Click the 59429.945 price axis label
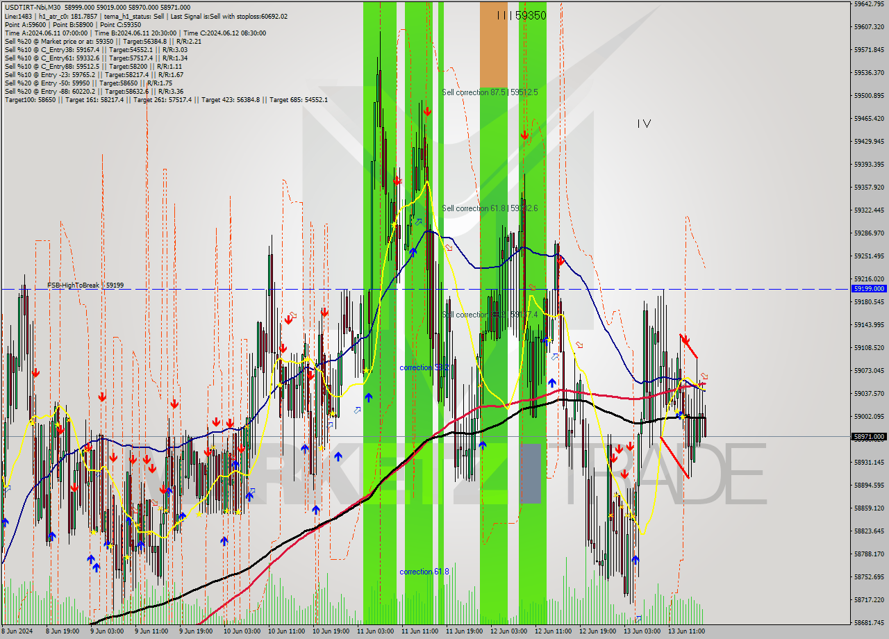 pyautogui.click(x=870, y=141)
